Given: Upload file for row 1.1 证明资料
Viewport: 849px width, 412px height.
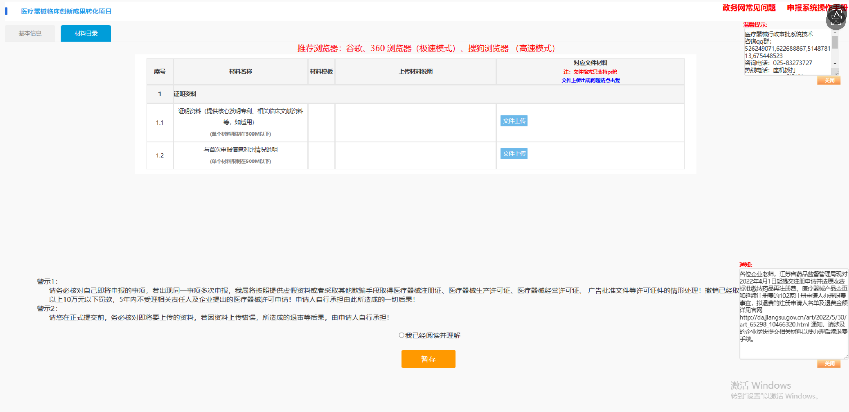Looking at the screenshot, I should tap(514, 121).
